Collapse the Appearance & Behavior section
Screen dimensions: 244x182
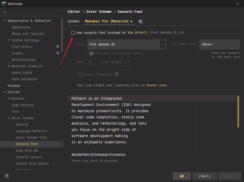5,21
